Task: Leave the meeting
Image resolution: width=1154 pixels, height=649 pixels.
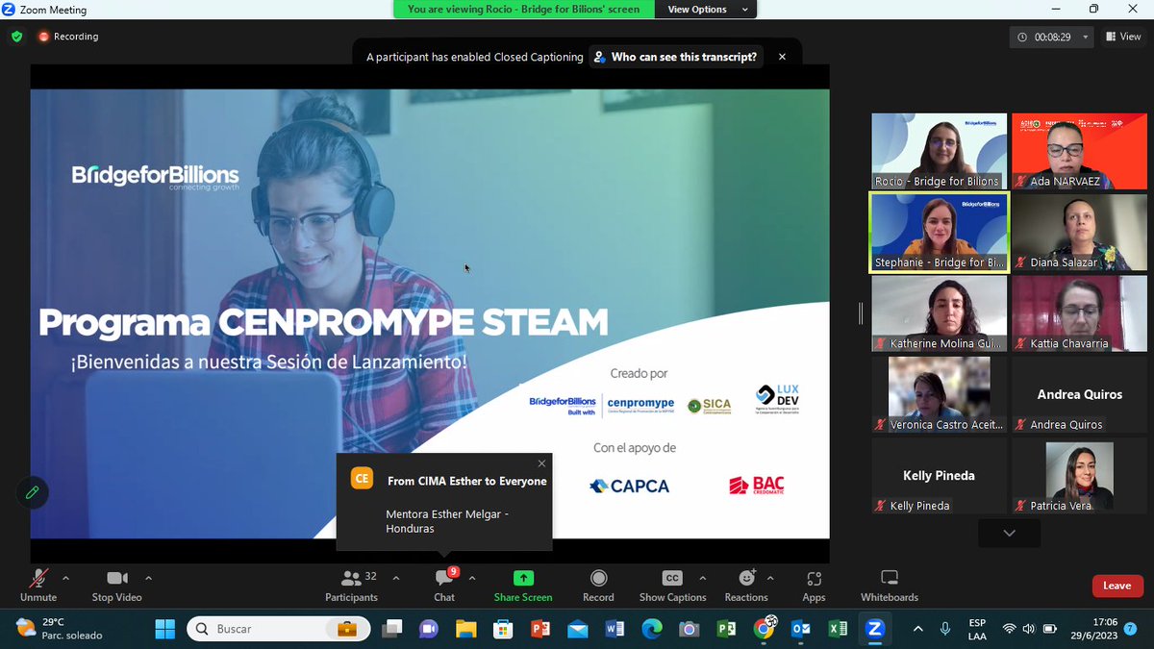Action: point(1116,586)
